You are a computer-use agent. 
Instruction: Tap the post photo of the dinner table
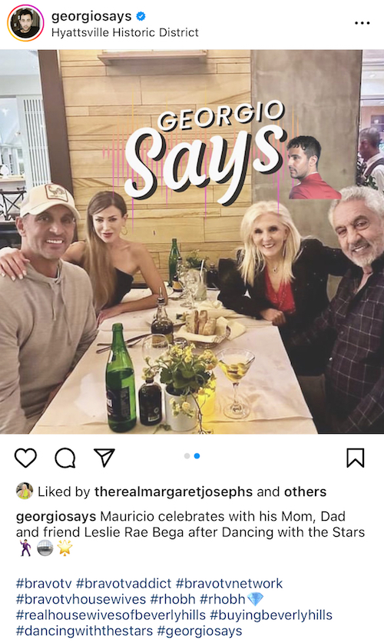point(192,242)
